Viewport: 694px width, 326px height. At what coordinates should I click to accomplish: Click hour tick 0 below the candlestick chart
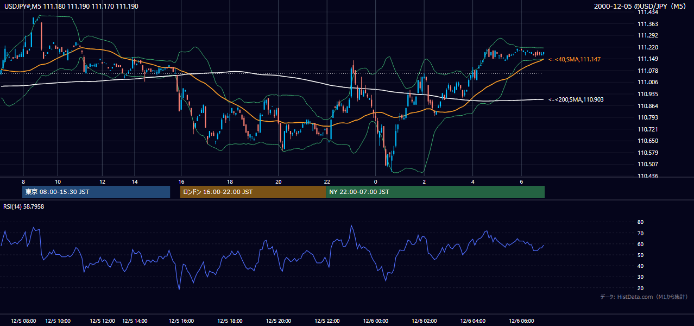tap(375, 181)
